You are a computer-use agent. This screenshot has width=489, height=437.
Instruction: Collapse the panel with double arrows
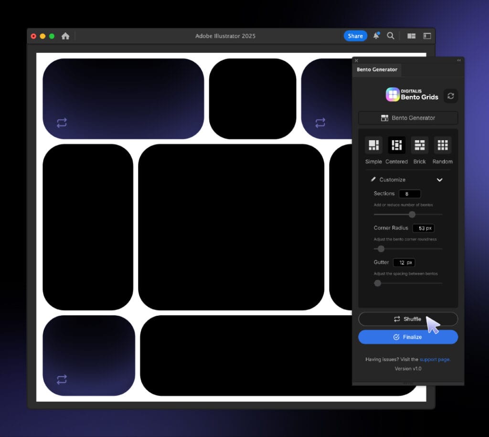459,61
